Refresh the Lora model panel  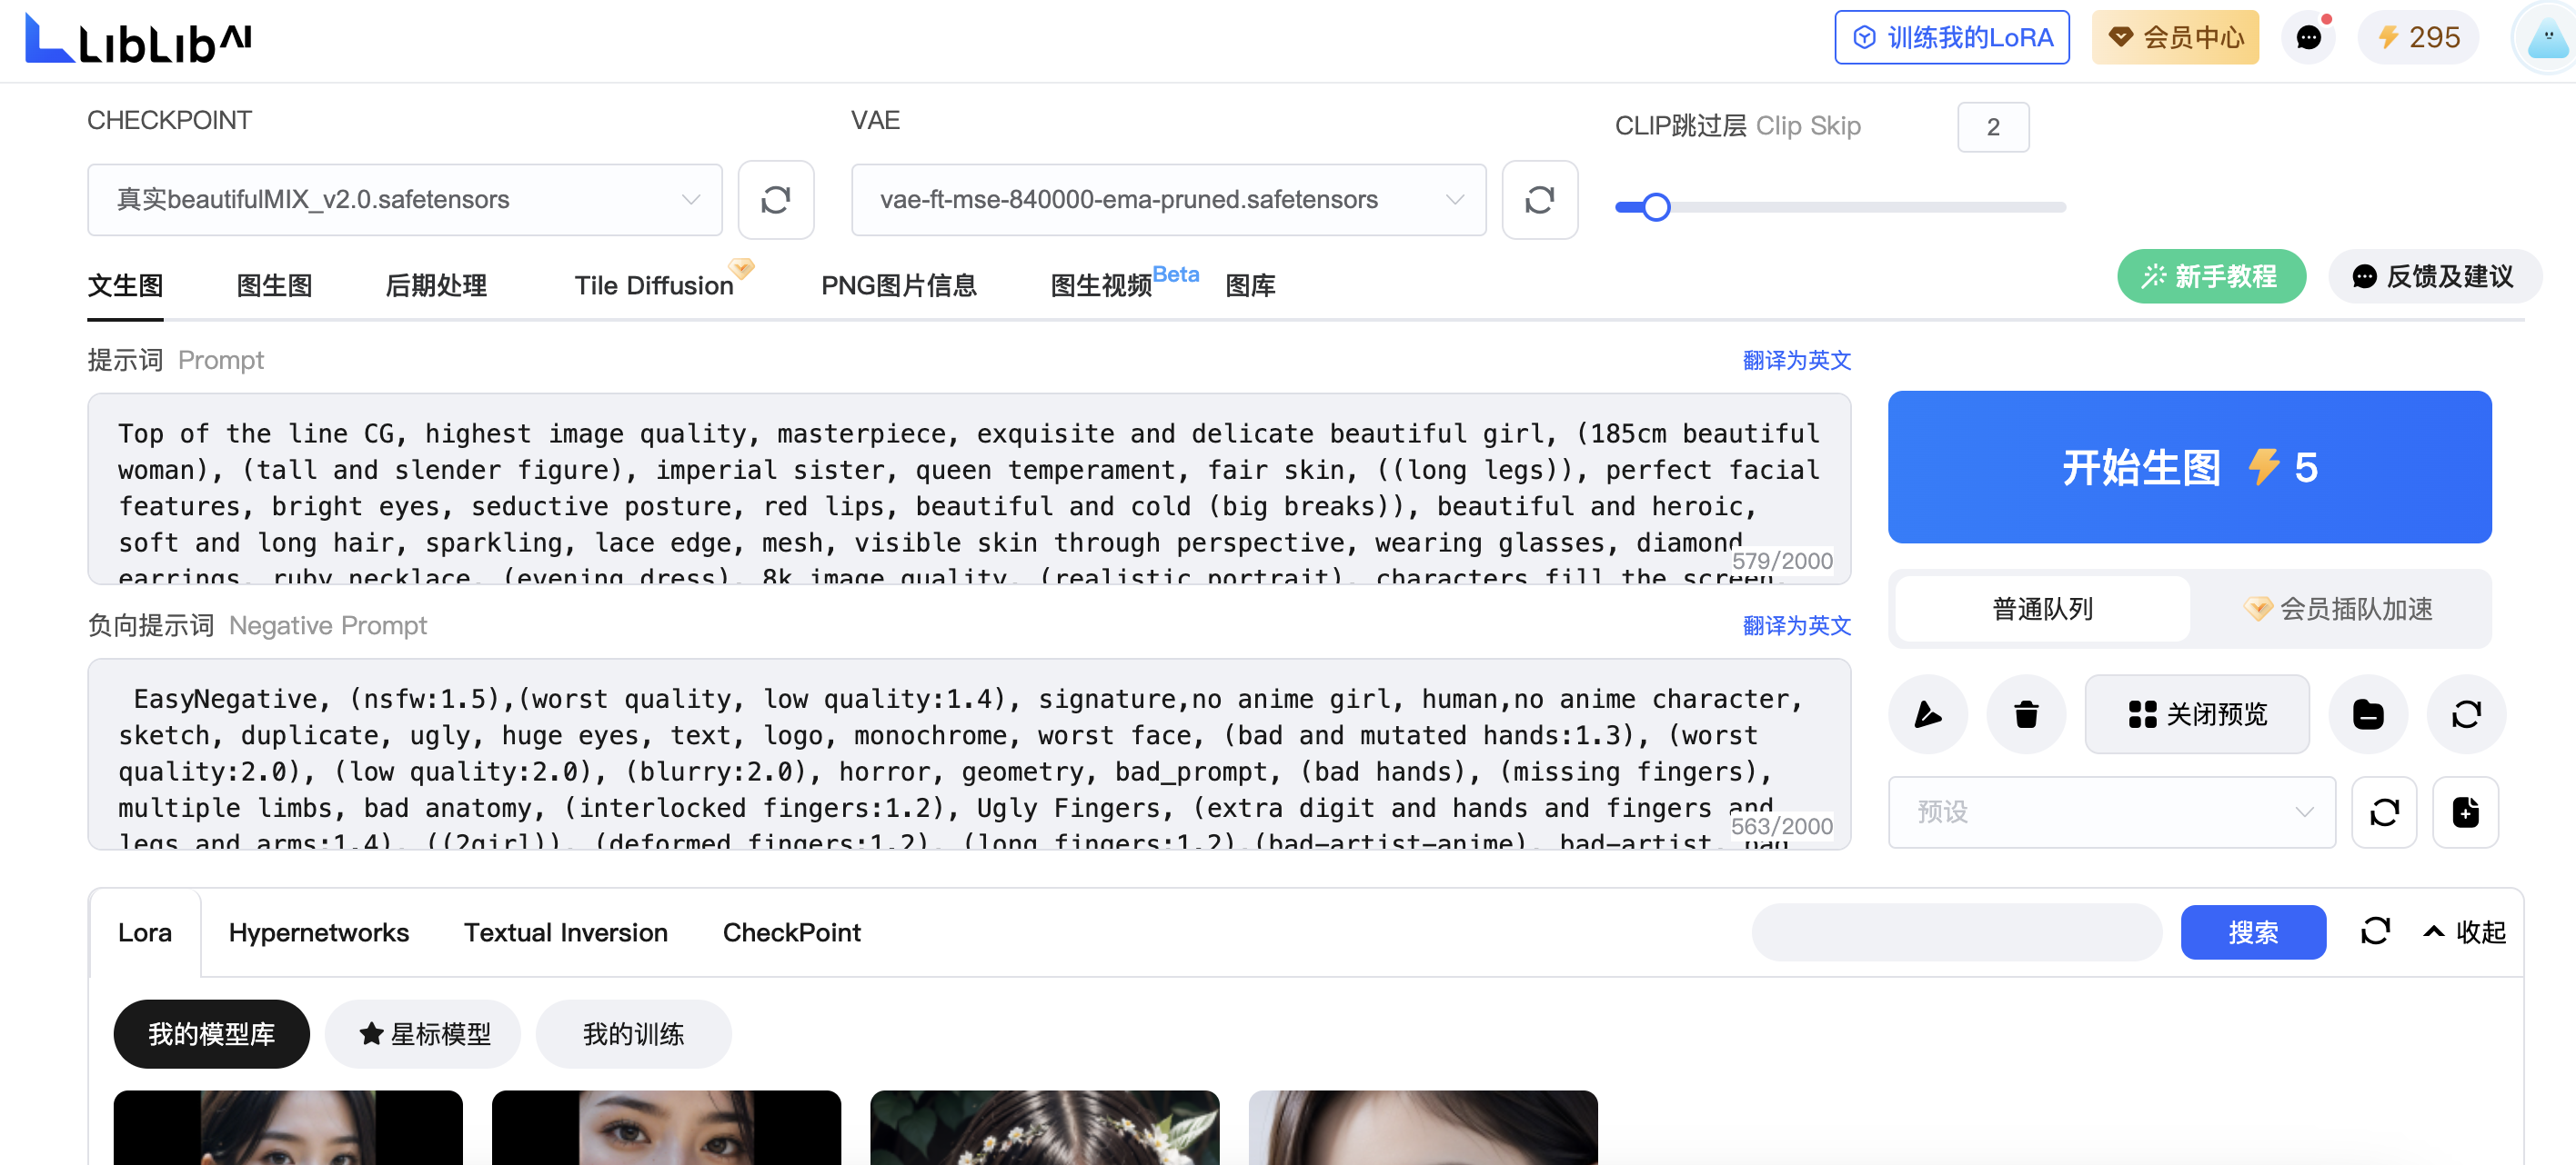click(x=2375, y=931)
